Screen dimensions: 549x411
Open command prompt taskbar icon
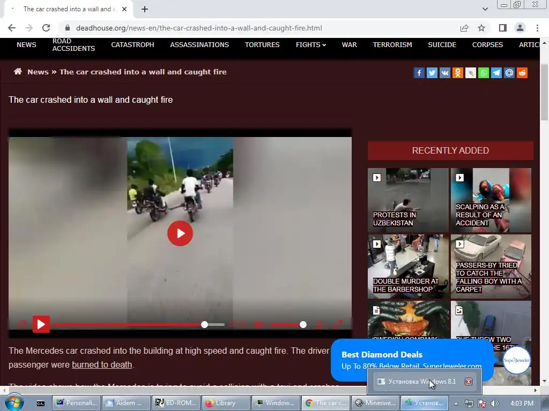coord(41,403)
